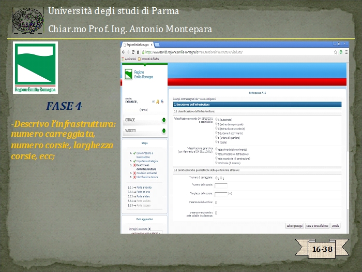The height and width of the screenshot is (272, 362).
Task: Choose 2 for numero di carreggiate
Action: [221, 178]
